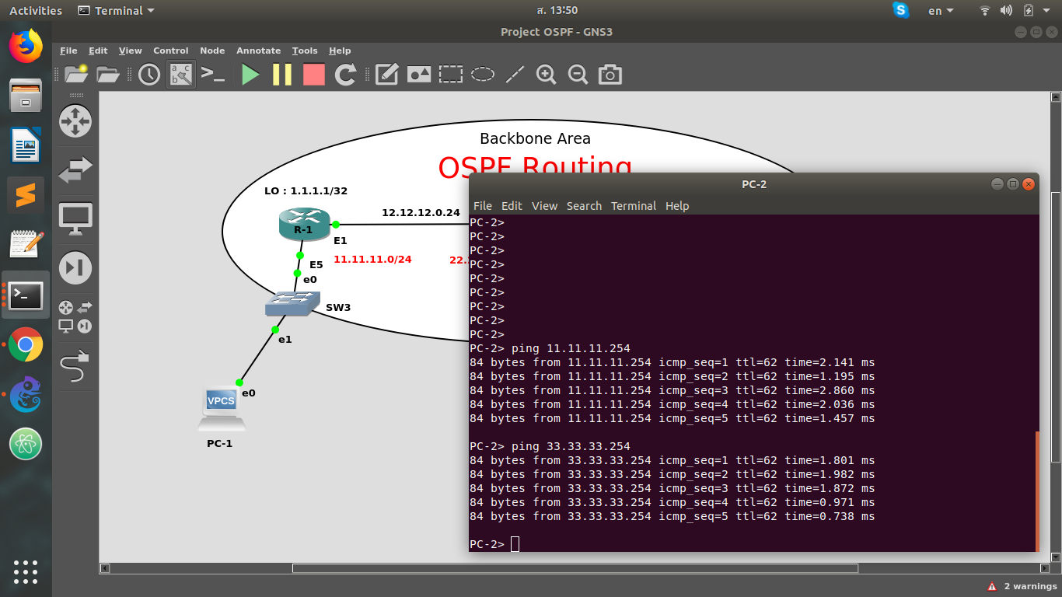The image size is (1062, 597).
Task: Open an existing GNS3 project
Action: [108, 75]
